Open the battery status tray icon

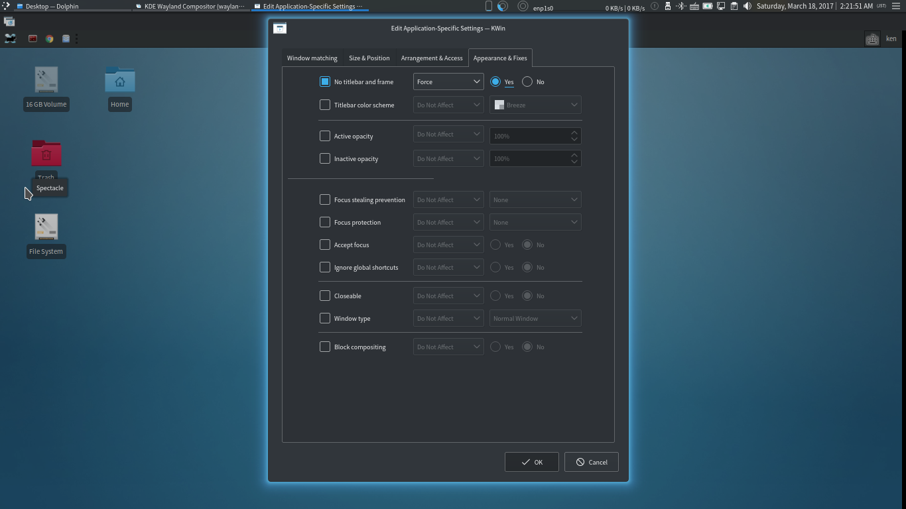click(x=708, y=6)
